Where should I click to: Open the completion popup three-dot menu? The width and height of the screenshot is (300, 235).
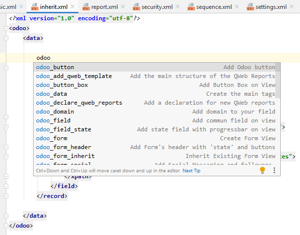click(274, 170)
